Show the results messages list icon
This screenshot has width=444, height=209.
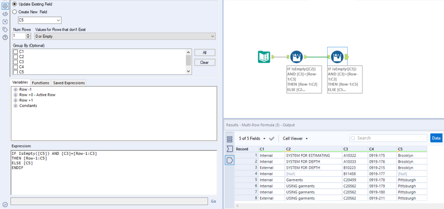pyautogui.click(x=230, y=139)
